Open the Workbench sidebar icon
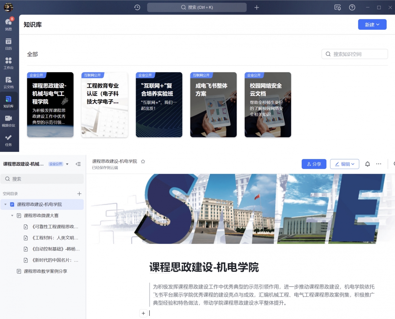Image resolution: width=395 pixels, height=319 pixels. (x=9, y=63)
